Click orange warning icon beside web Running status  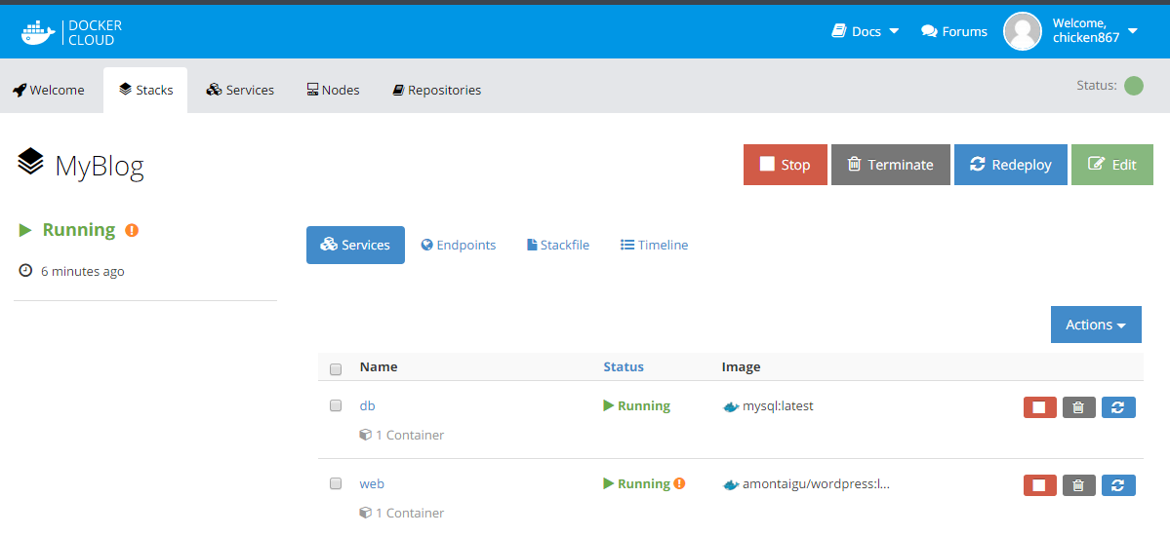[x=679, y=483]
